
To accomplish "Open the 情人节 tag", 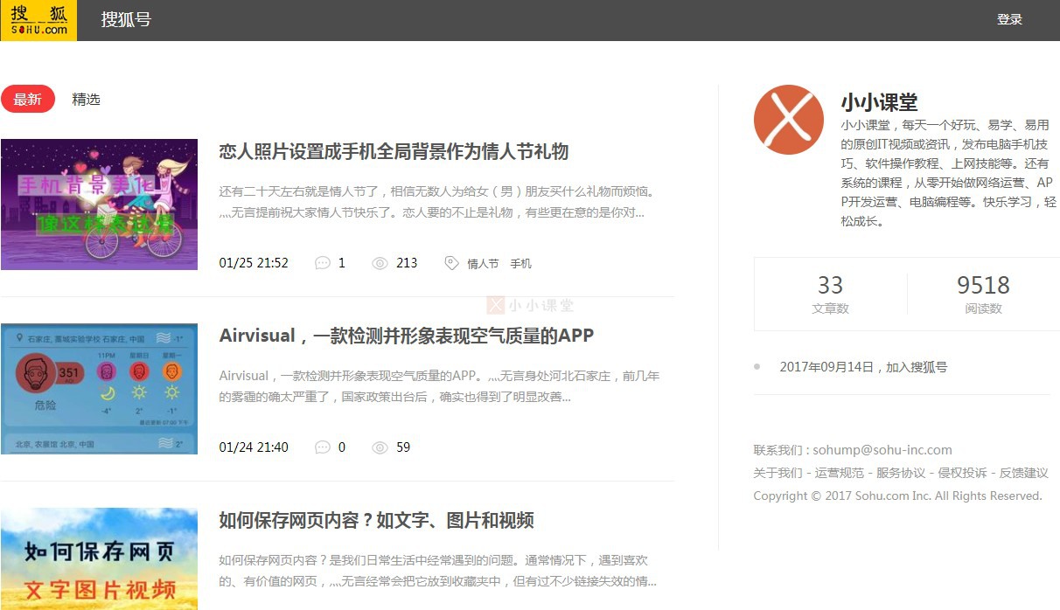I will click(483, 263).
